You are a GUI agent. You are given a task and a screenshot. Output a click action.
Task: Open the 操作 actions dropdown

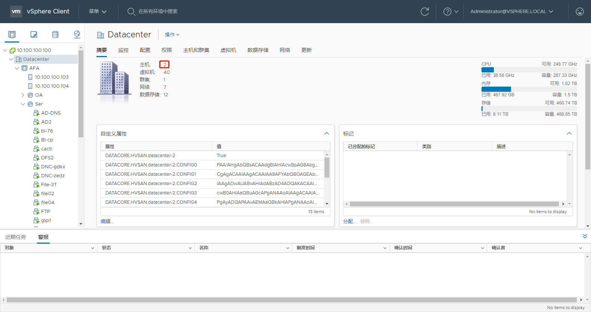coord(172,35)
